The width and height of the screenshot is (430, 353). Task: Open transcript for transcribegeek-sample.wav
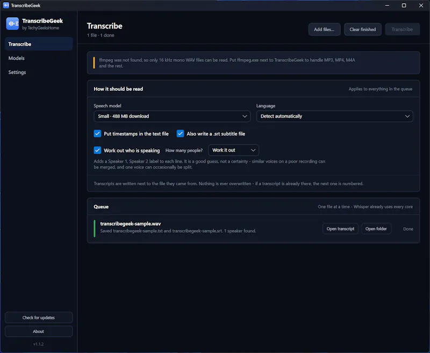coord(340,229)
